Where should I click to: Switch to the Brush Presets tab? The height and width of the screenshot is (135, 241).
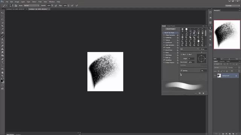click(171, 26)
